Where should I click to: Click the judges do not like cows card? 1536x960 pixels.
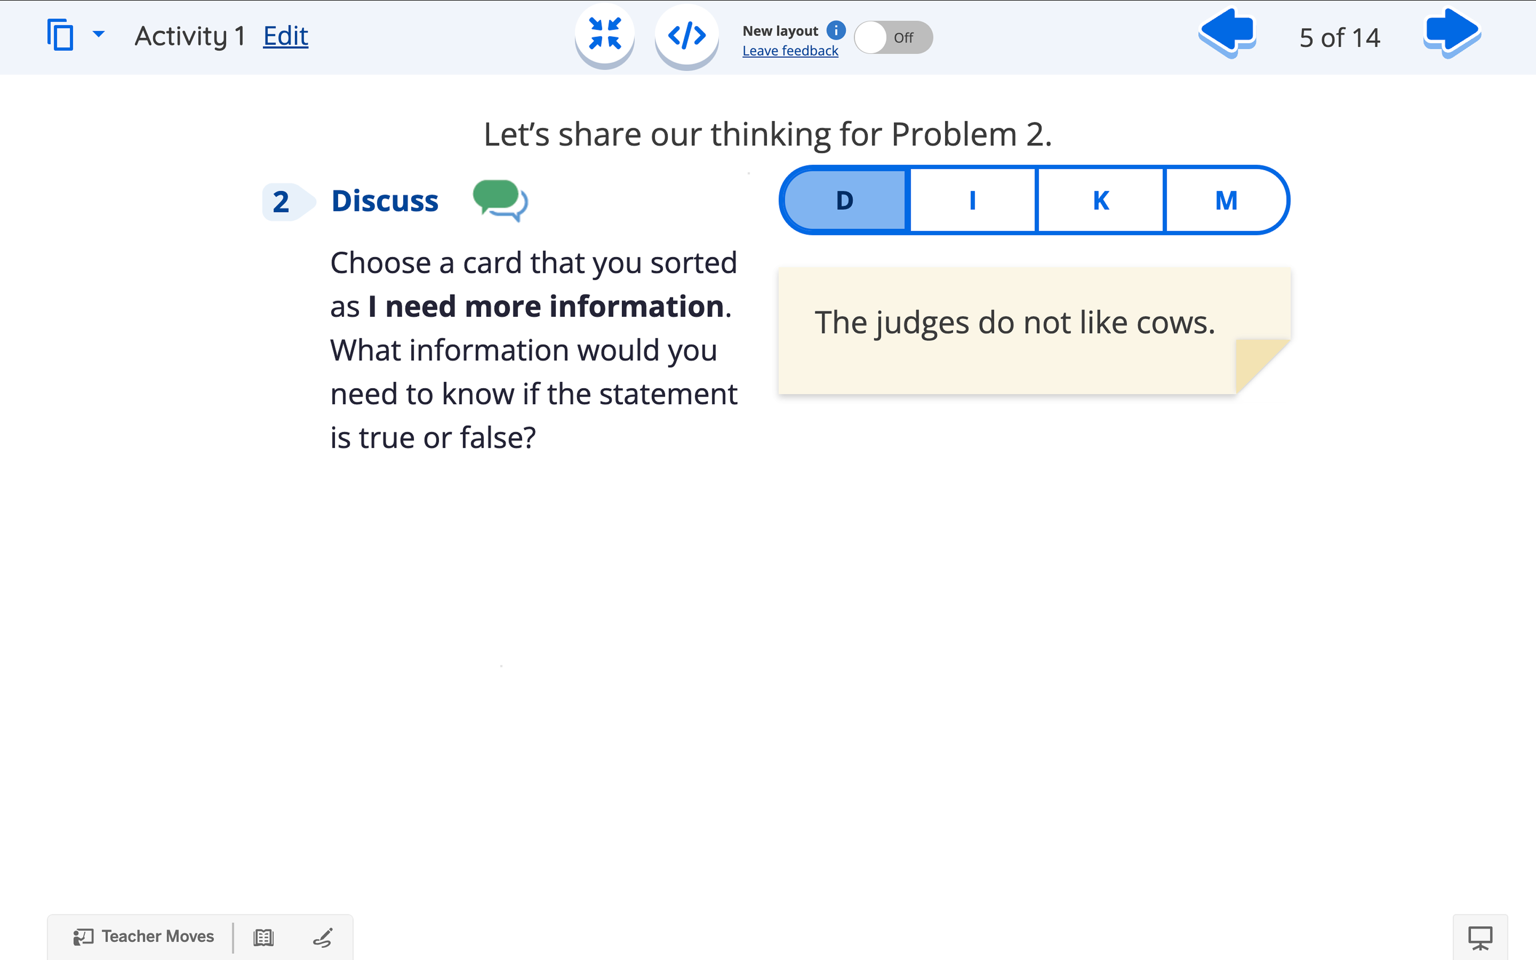(x=1035, y=331)
